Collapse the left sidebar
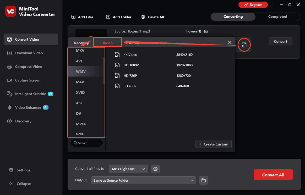 (20, 184)
